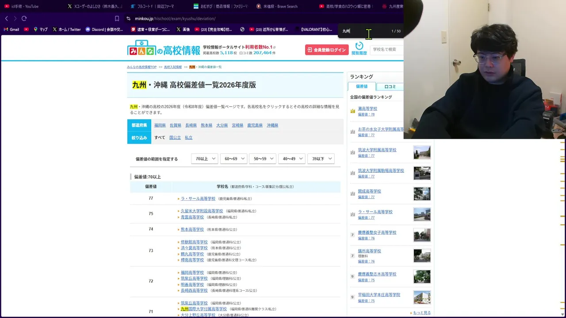Click the 早稲田大学本庄高等学院 thumbnail
The width and height of the screenshot is (566, 318).
tap(422, 297)
